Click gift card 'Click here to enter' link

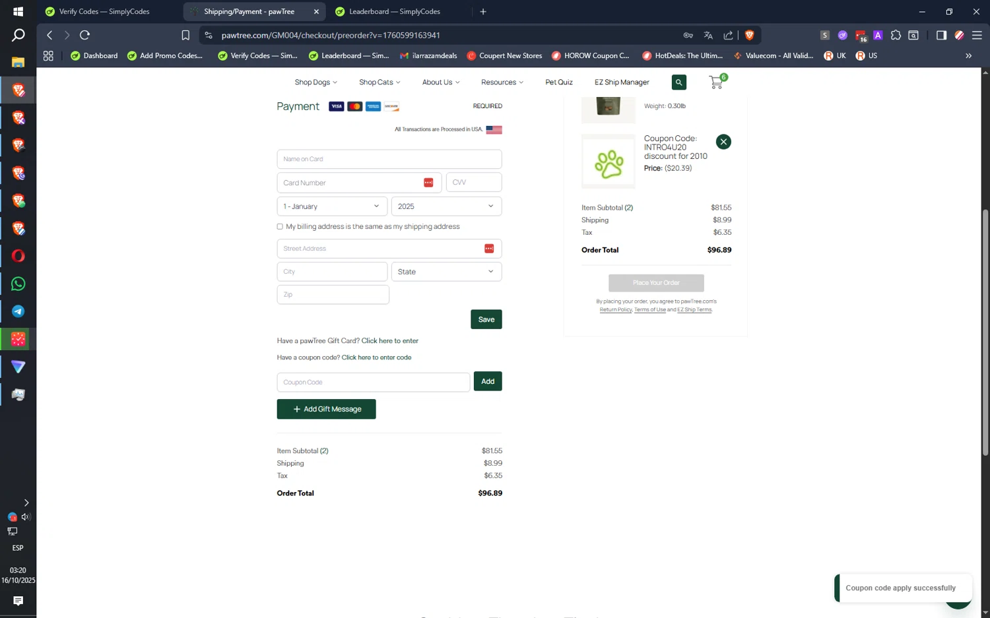pyautogui.click(x=390, y=341)
